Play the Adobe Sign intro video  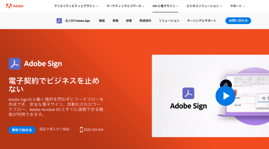(225, 96)
